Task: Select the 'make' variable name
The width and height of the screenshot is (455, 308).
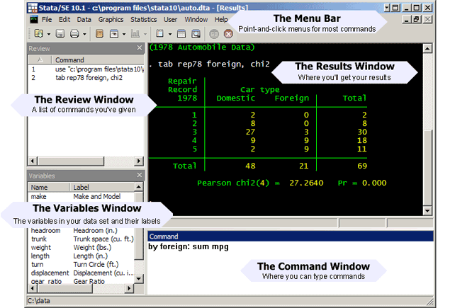Action: pos(38,196)
